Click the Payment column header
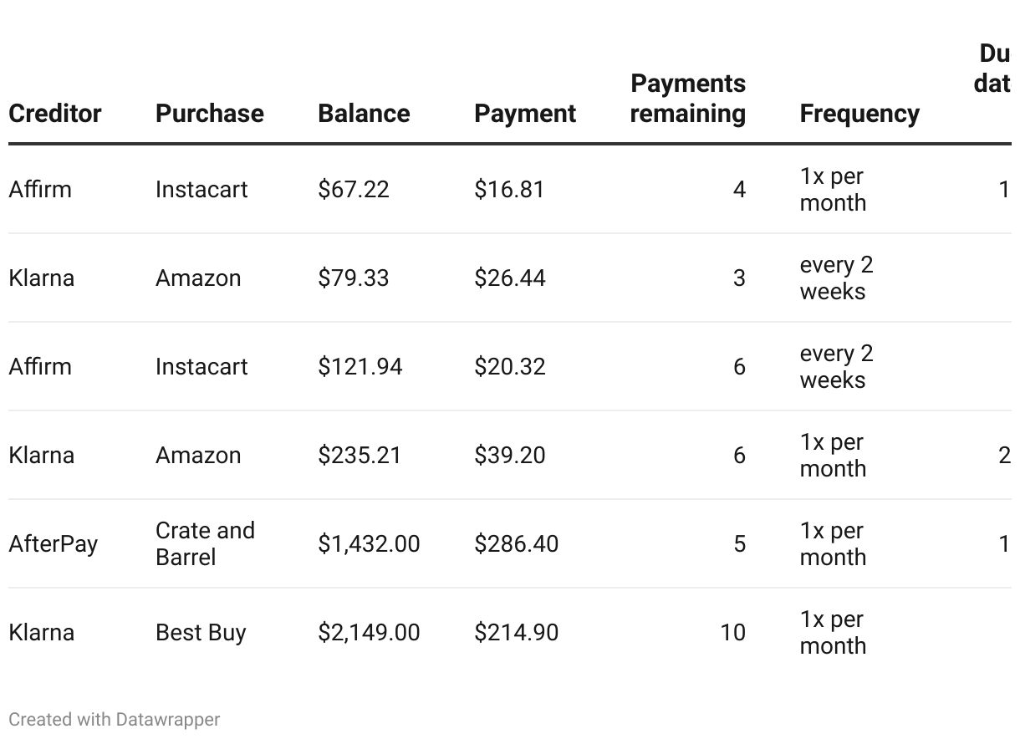This screenshot has width=1020, height=739. (525, 114)
